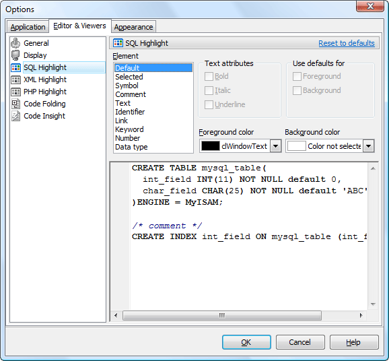Viewport: 389px width, 361px height.
Task: Open General settings via its icon
Action: point(15,43)
